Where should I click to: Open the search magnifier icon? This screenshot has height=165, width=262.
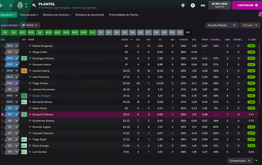[x=34, y=5]
